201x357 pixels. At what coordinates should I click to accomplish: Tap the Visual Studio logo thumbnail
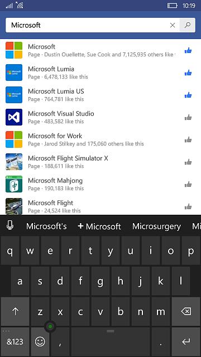pyautogui.click(x=14, y=117)
